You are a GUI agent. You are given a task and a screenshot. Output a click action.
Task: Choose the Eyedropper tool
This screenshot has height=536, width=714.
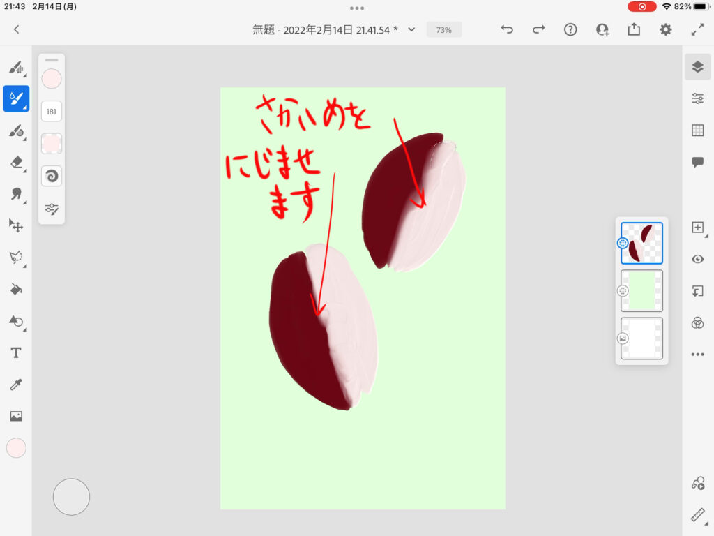(x=15, y=385)
